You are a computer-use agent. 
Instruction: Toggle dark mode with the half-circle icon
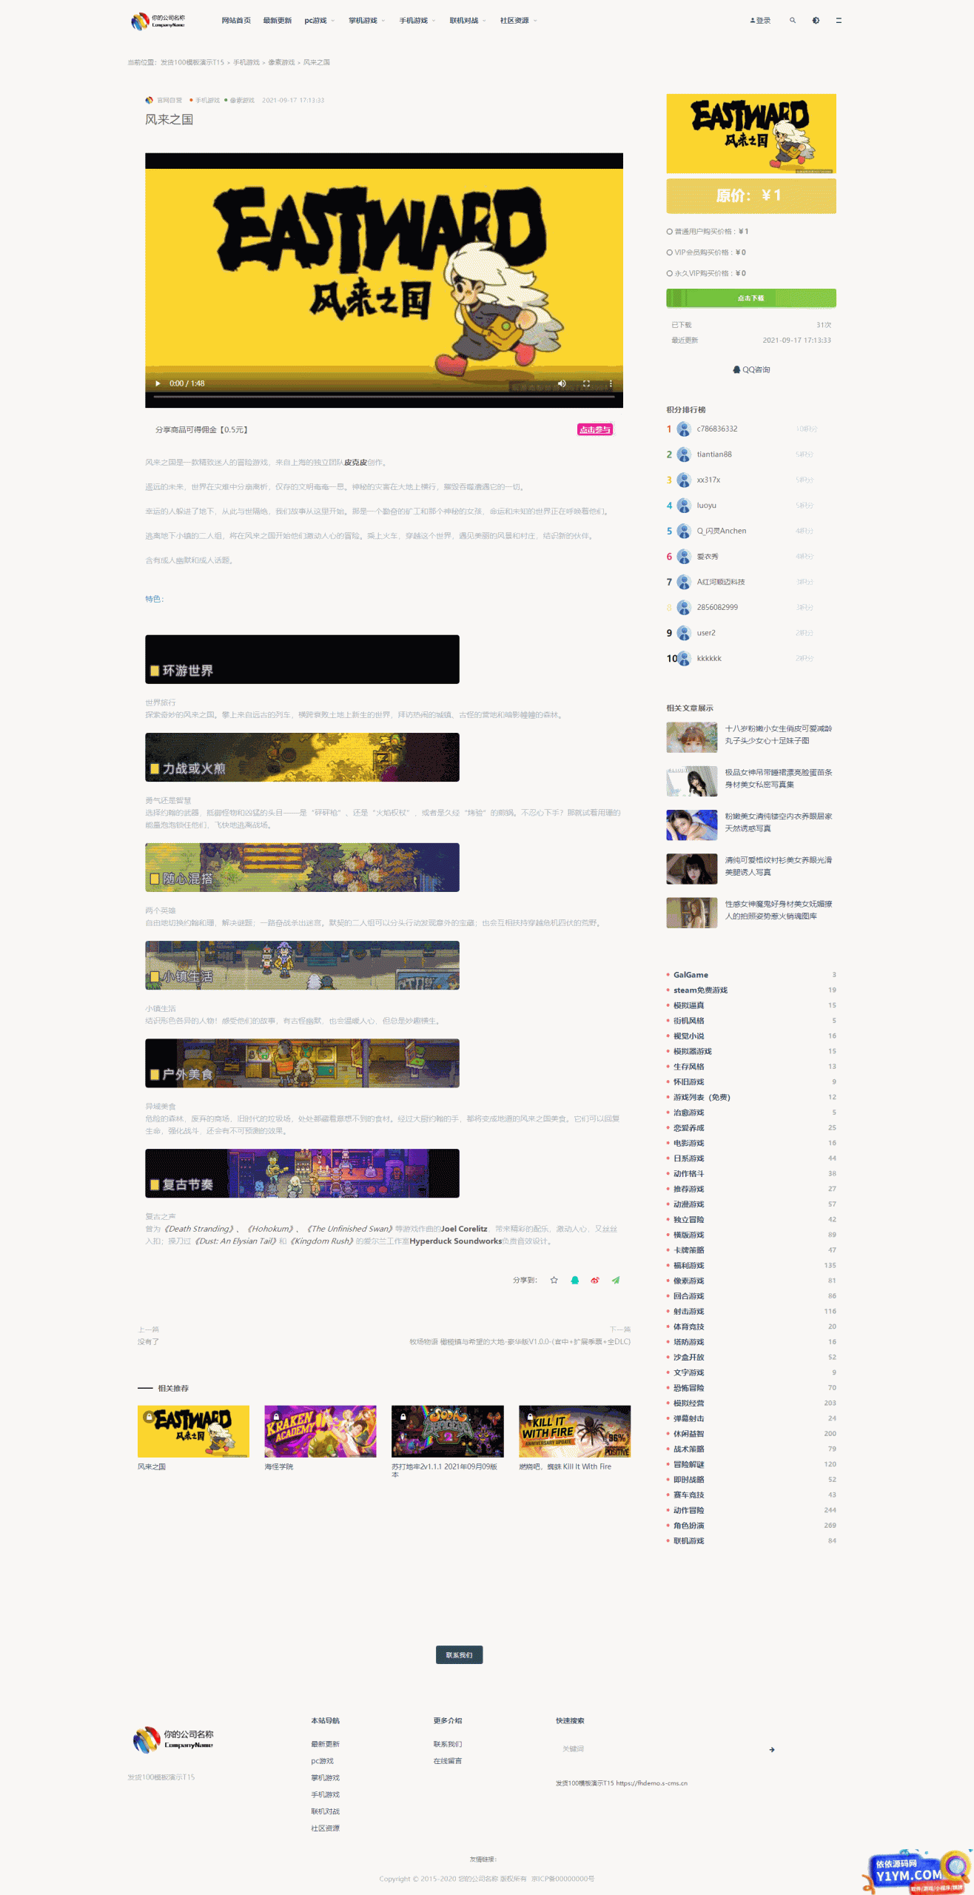(816, 21)
